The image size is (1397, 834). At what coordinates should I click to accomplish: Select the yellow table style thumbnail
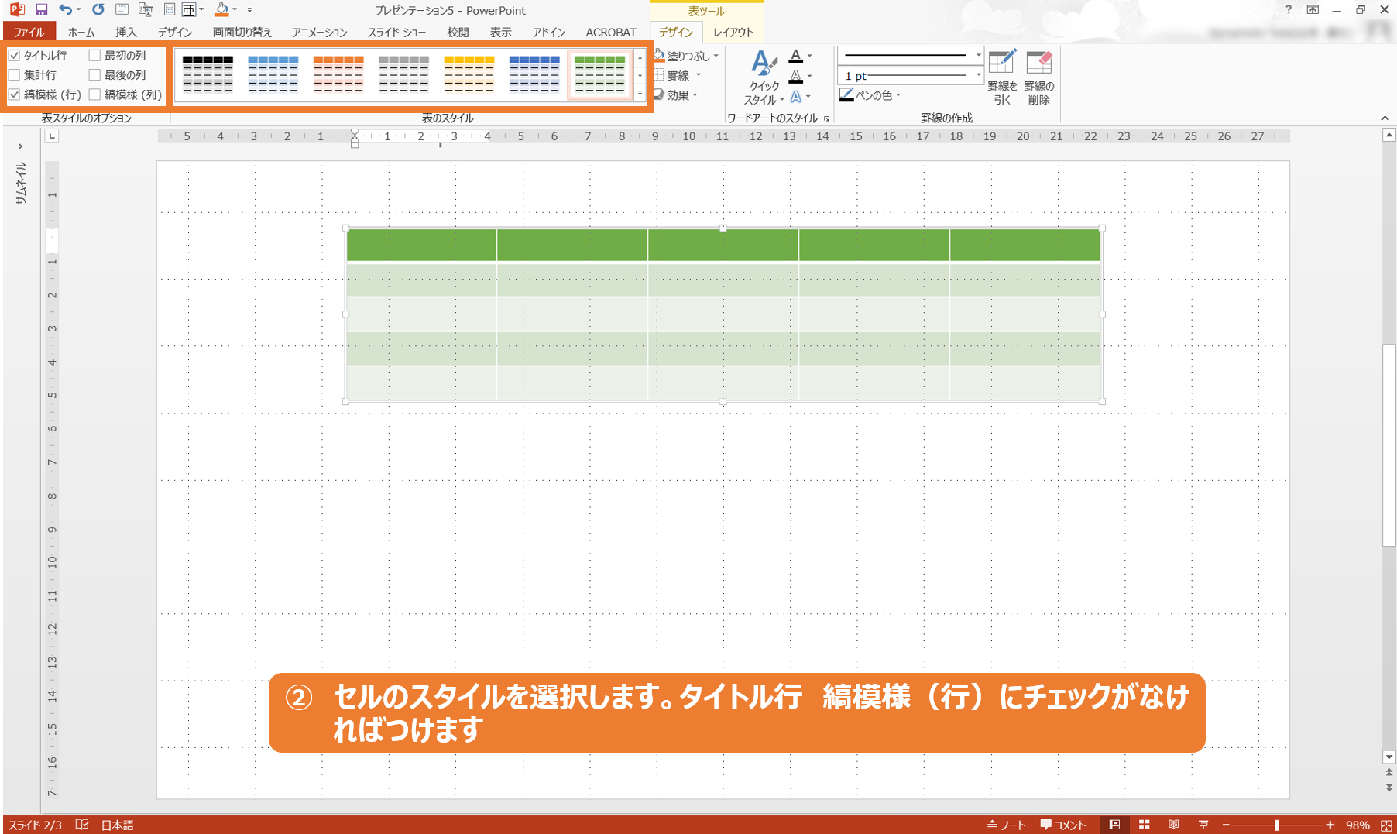[x=469, y=74]
